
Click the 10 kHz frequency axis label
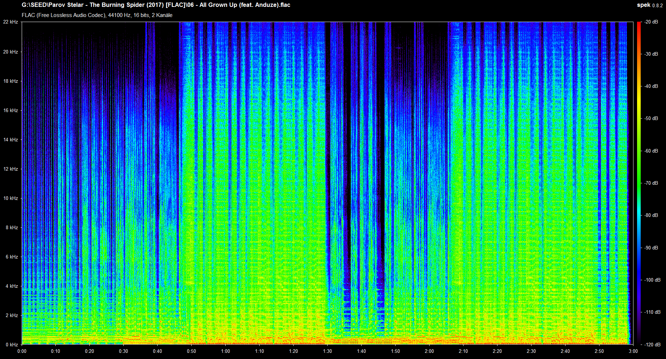tap(10, 198)
